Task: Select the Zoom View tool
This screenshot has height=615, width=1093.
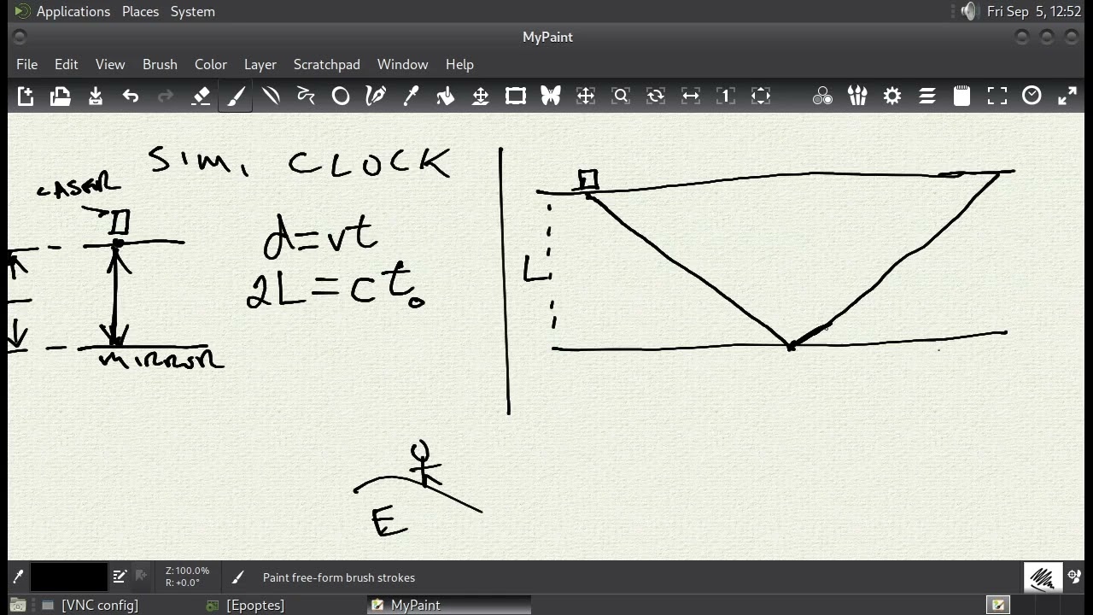Action: [621, 97]
